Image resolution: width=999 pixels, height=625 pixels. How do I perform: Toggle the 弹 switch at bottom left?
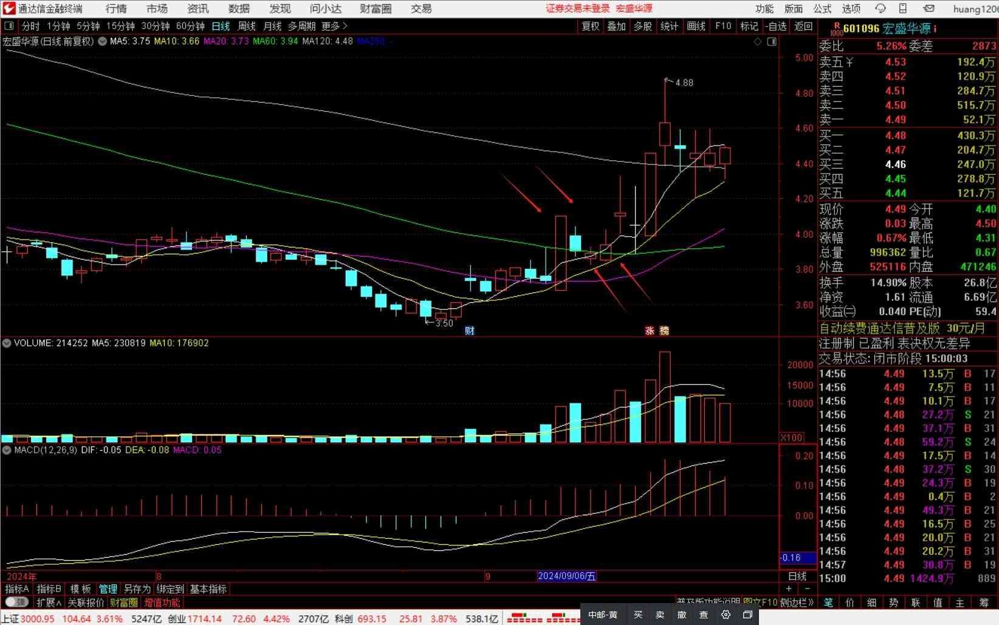[x=16, y=602]
